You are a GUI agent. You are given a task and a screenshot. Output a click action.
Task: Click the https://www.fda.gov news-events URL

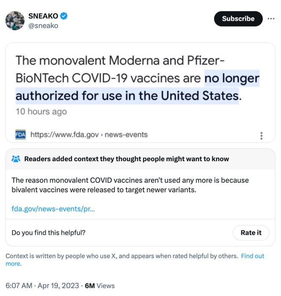tap(89, 134)
